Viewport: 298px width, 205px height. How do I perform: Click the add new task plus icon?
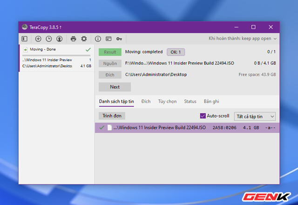(38, 39)
